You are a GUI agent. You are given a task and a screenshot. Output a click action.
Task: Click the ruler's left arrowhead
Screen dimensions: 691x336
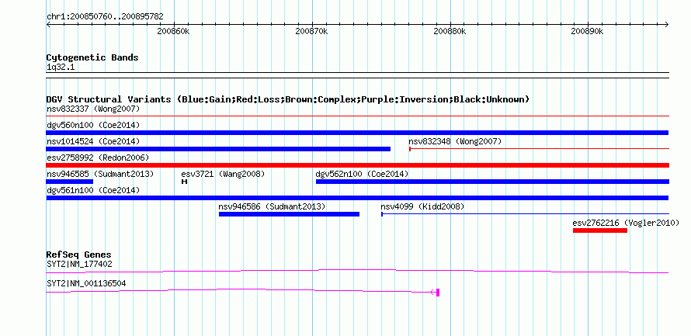(x=48, y=24)
